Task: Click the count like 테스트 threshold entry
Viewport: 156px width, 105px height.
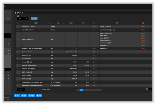Action: click(104, 45)
